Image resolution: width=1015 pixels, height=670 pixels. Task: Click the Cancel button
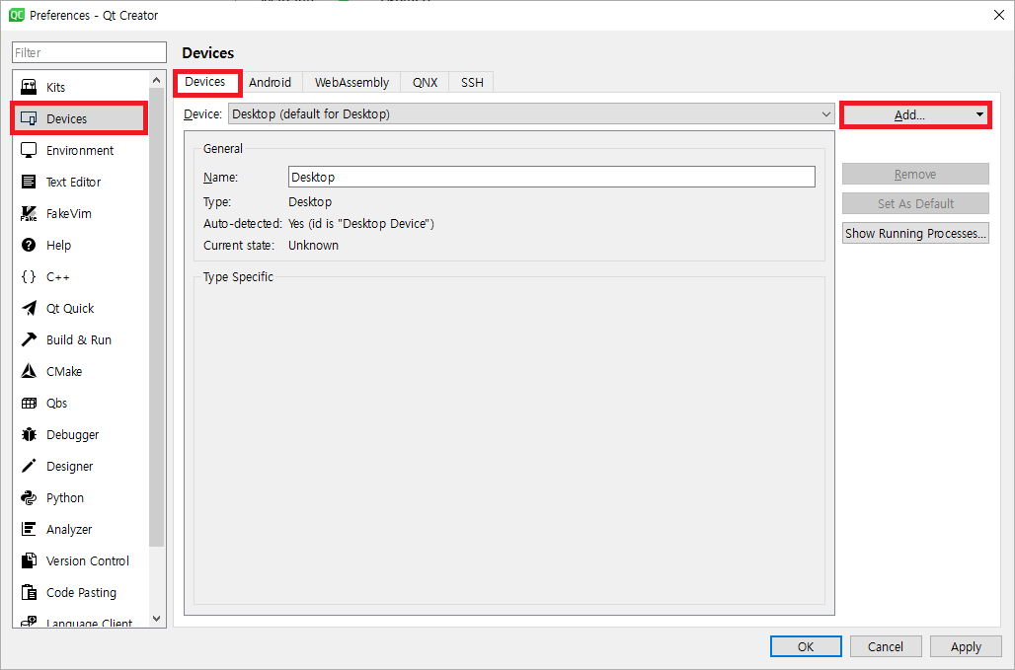tap(885, 646)
